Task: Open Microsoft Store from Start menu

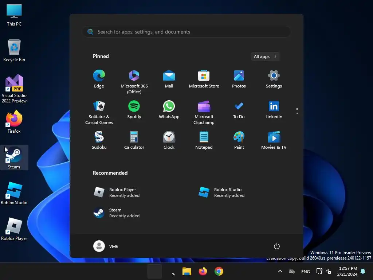Action: tap(204, 79)
